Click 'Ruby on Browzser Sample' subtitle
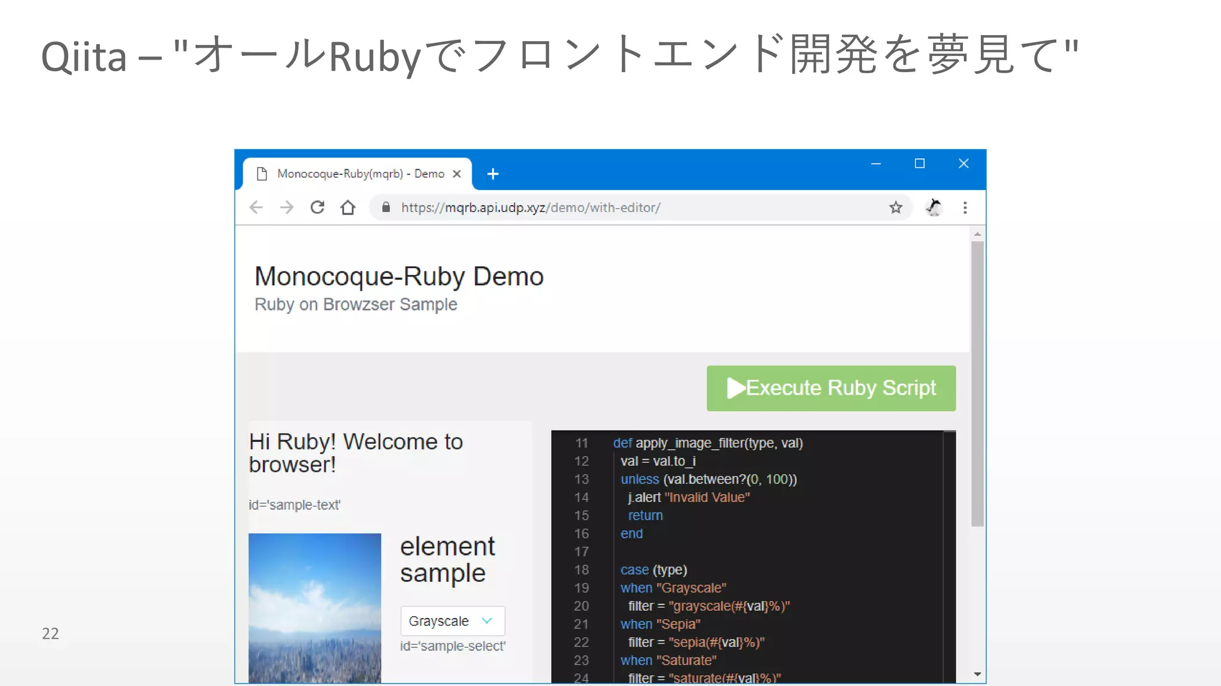This screenshot has height=686, width=1221. coord(356,304)
